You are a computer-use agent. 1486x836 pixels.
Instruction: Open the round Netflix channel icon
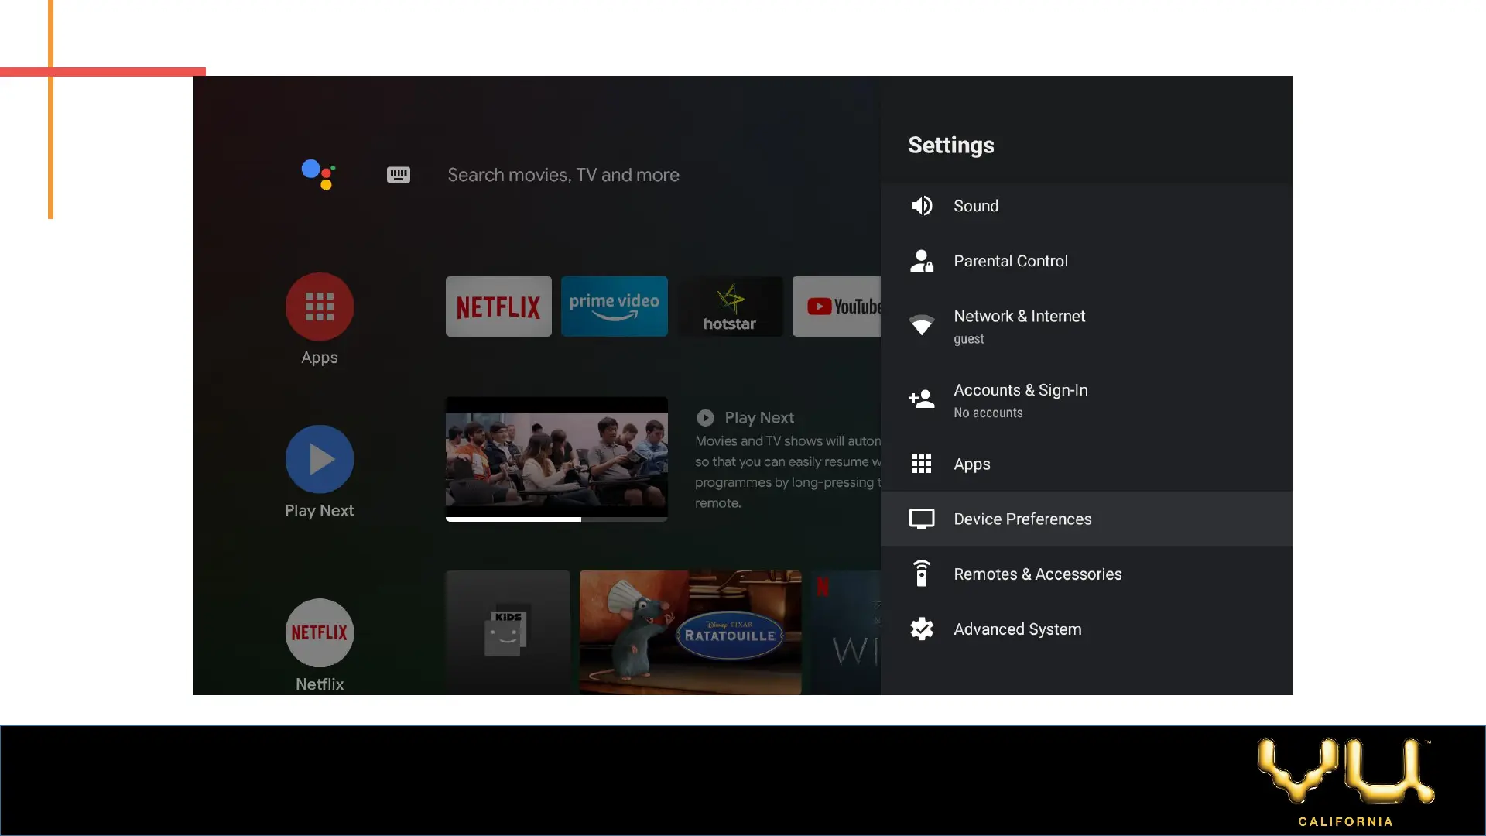point(320,632)
